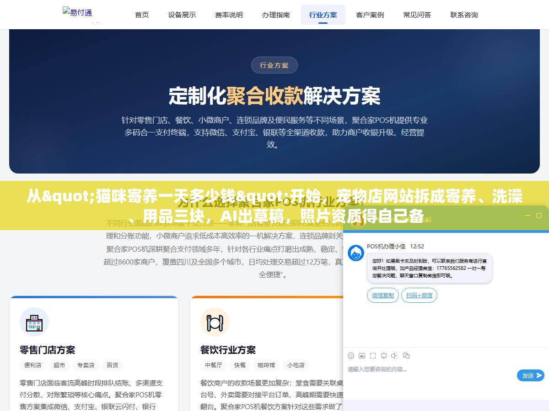Click the 餐饮行业方案 card heading
Viewport: 549px width, 411px height.
(228, 350)
